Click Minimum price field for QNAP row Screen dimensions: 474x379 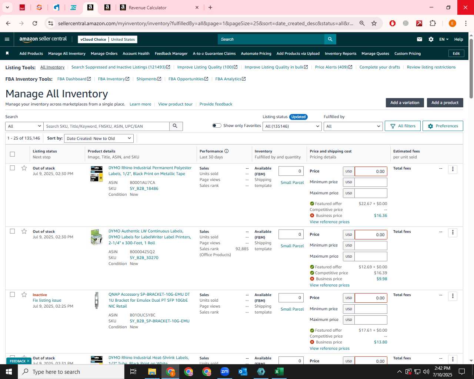pyautogui.click(x=371, y=309)
